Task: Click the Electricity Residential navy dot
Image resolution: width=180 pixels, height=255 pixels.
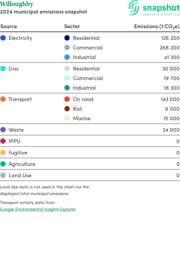Action: click(x=67, y=38)
